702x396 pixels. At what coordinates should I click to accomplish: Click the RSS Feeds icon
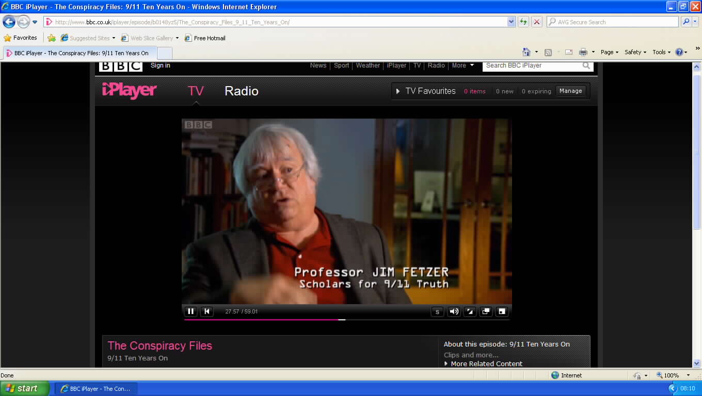point(548,52)
